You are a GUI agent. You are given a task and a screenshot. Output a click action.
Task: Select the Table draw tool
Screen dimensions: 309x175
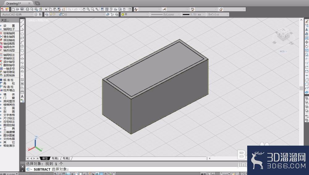(x=22, y=92)
